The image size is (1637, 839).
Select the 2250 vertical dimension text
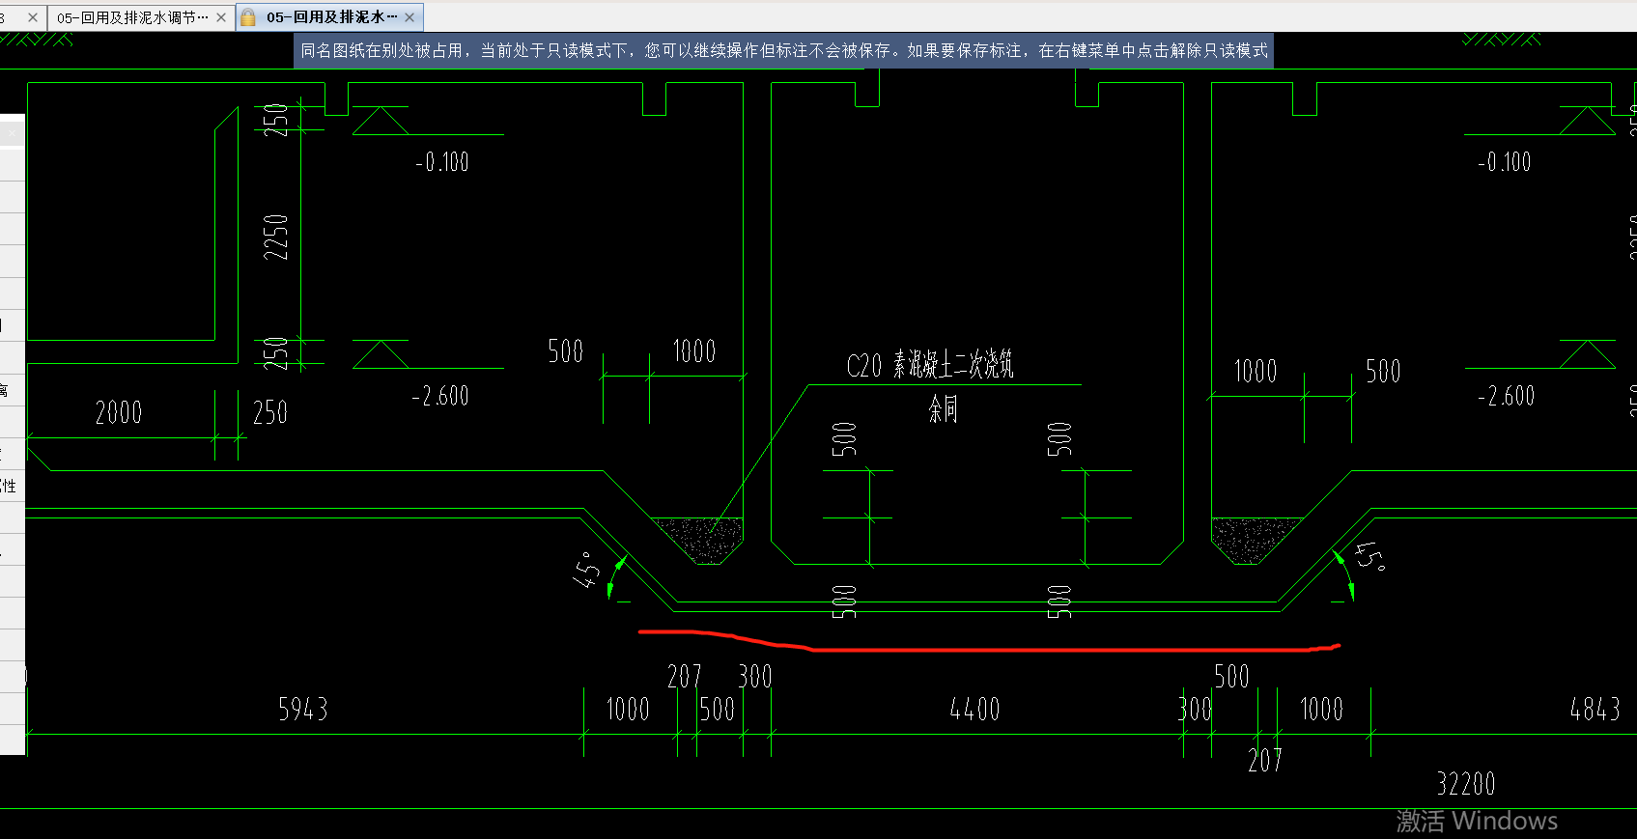click(x=276, y=237)
